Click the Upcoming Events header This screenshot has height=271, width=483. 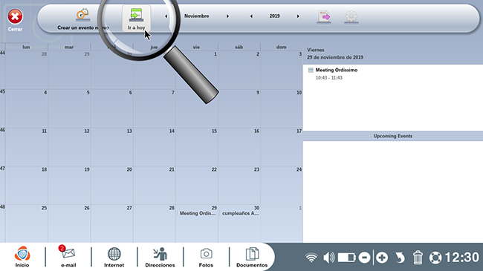pos(393,136)
